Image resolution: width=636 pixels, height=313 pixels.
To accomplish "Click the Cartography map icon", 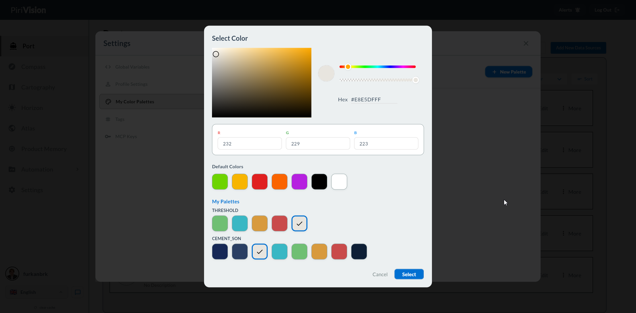I will [x=12, y=87].
